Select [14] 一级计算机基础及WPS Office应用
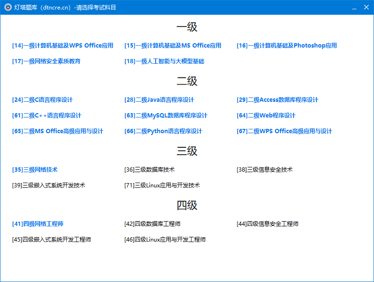374x282 pixels. coord(63,46)
